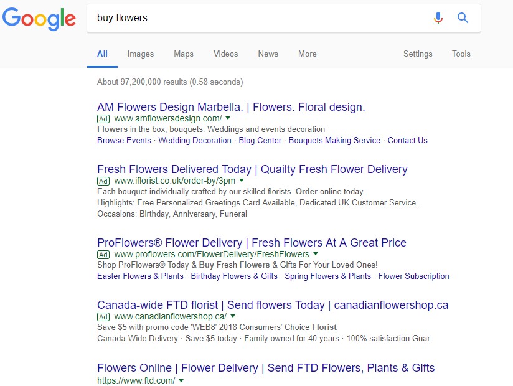Open the Settings menu
The height and width of the screenshot is (386, 513).
[x=418, y=54]
